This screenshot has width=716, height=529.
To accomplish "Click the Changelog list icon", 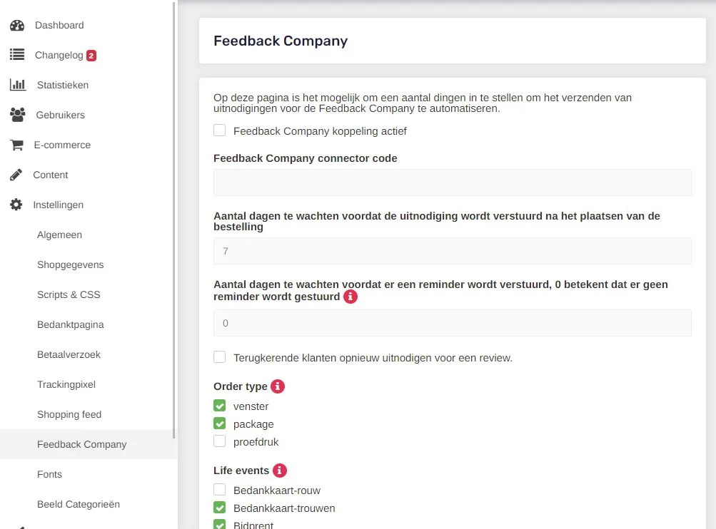I will coord(16,55).
